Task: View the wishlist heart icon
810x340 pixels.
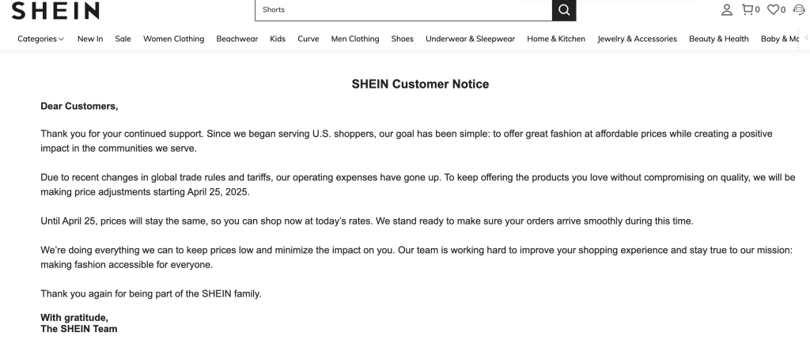Action: [x=774, y=9]
